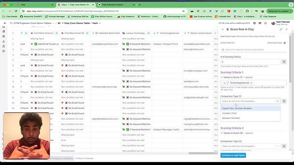This screenshot has height=165, width=294.
Task: Go back with panel back arrow
Action: 223,29
